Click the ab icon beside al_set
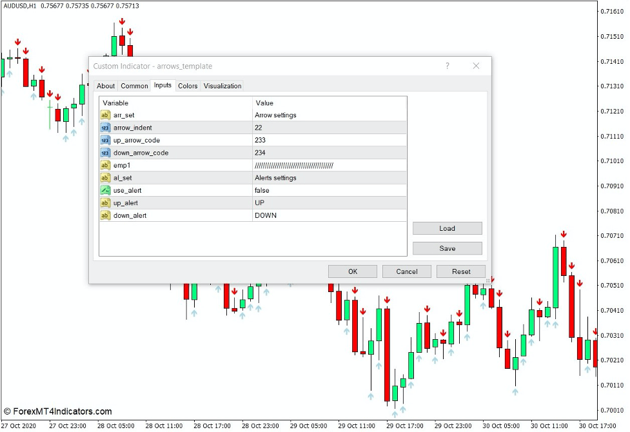The width and height of the screenshot is (630, 432). tap(105, 177)
